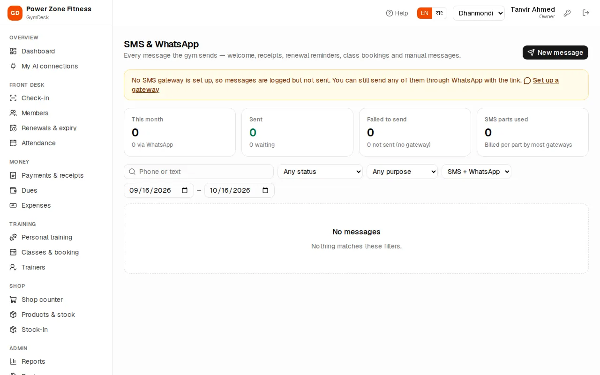Switch language to Bangla (বাং)
600x375 pixels.
click(439, 13)
